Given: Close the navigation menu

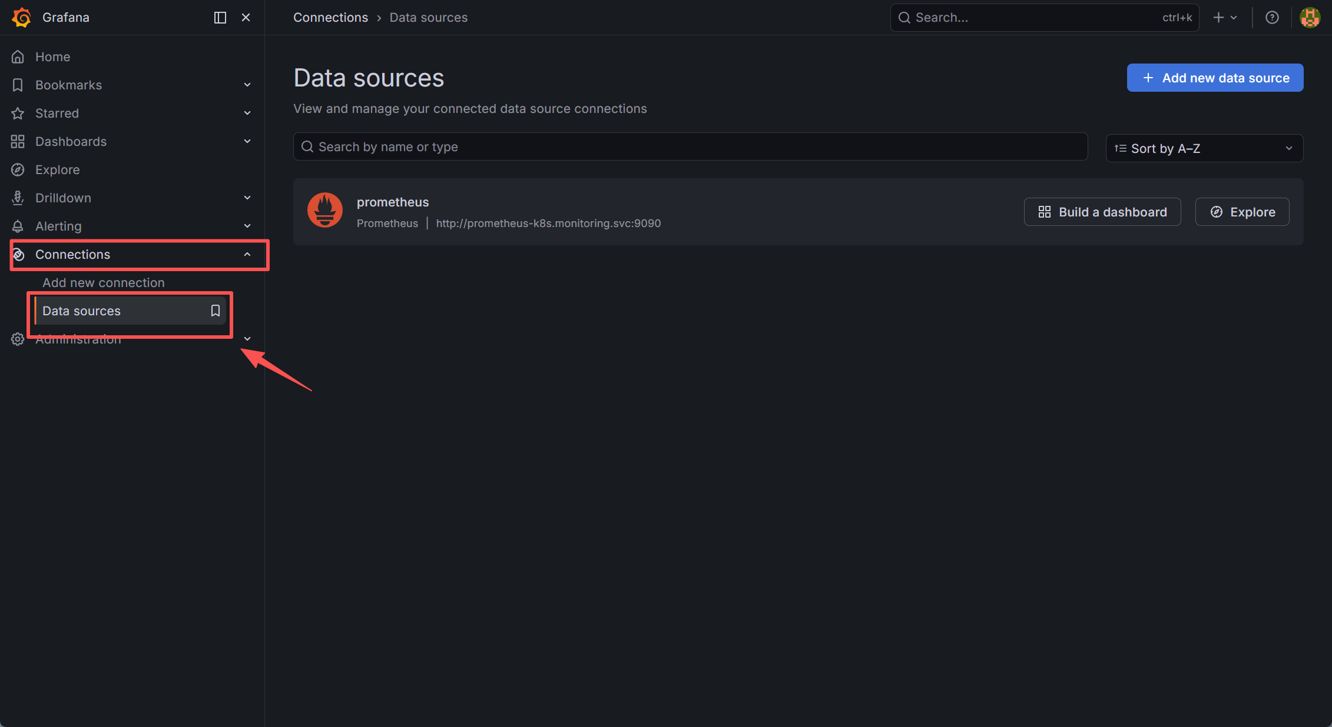Looking at the screenshot, I should pos(246,18).
